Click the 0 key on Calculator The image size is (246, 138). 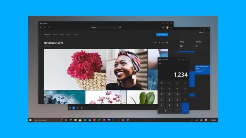[x=166, y=111]
